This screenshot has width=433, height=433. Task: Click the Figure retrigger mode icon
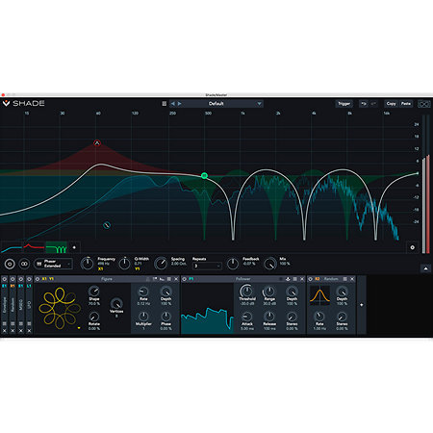(155, 279)
